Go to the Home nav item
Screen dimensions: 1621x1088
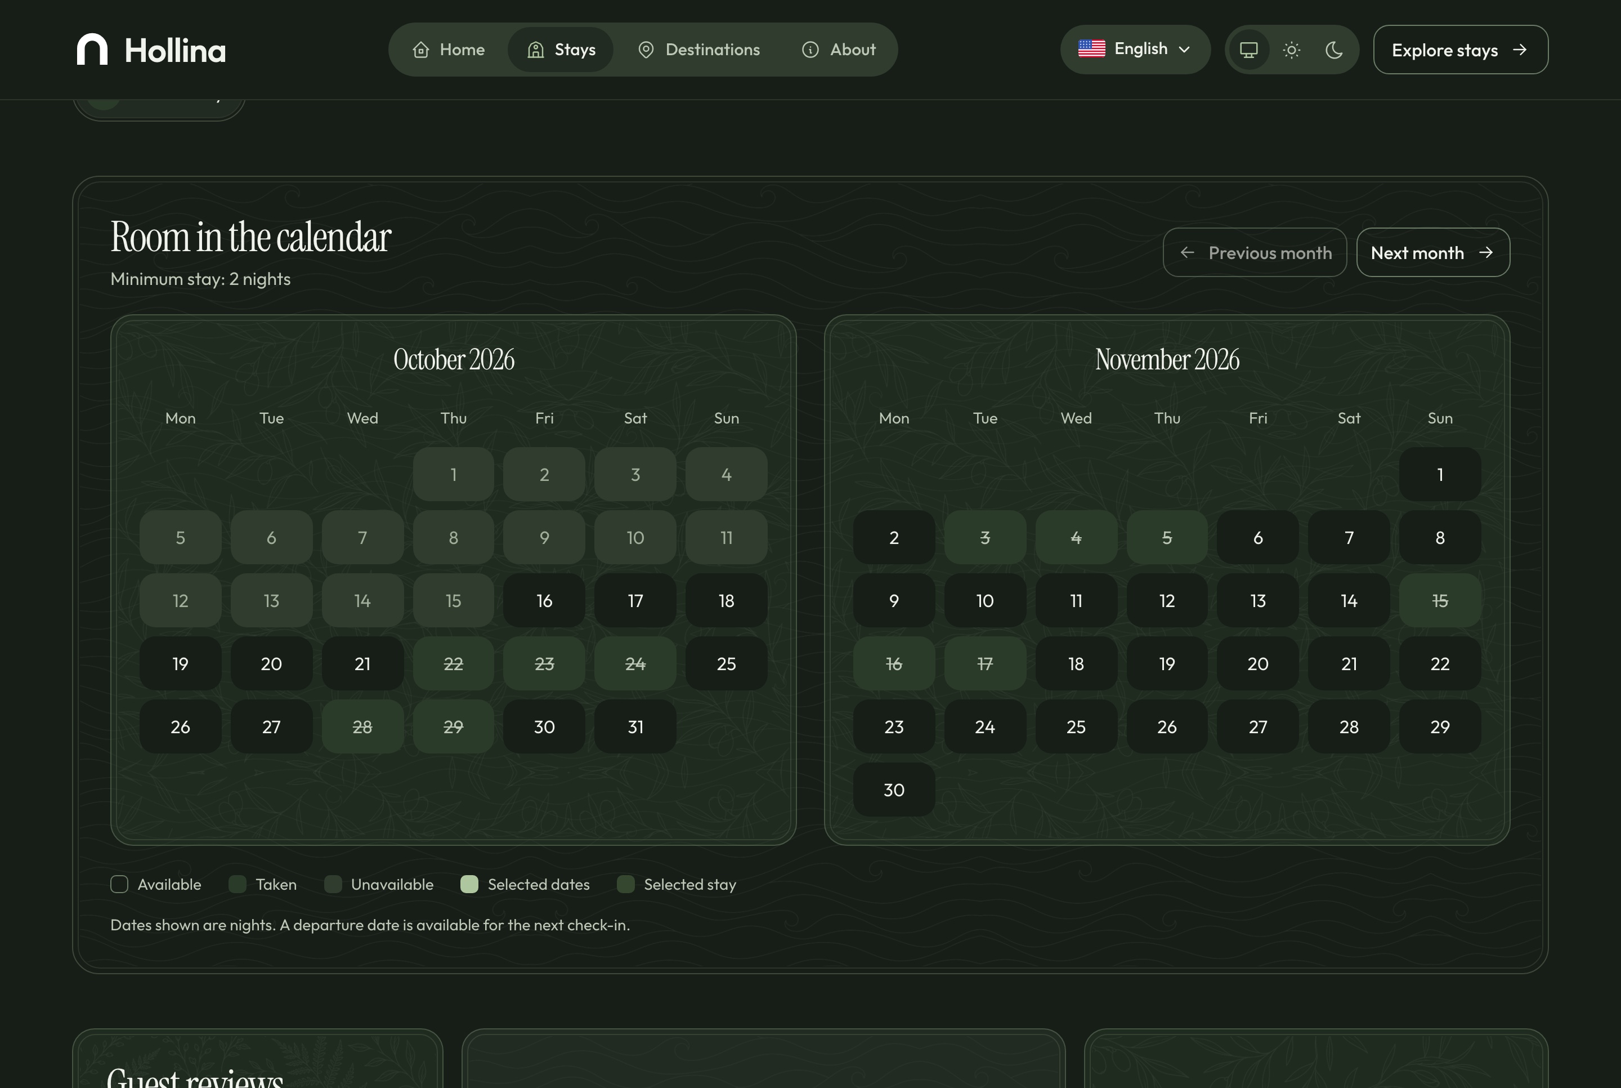point(449,50)
